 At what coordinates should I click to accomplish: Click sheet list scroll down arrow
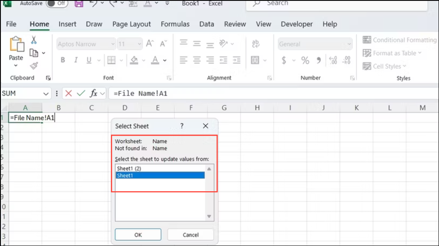pyautogui.click(x=209, y=216)
